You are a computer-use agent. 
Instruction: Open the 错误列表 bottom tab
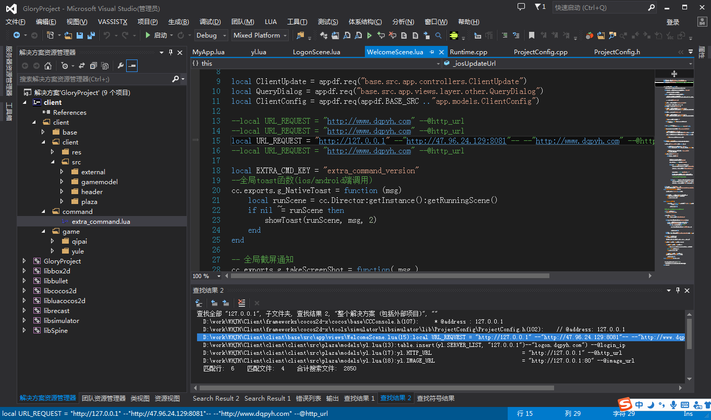(309, 399)
